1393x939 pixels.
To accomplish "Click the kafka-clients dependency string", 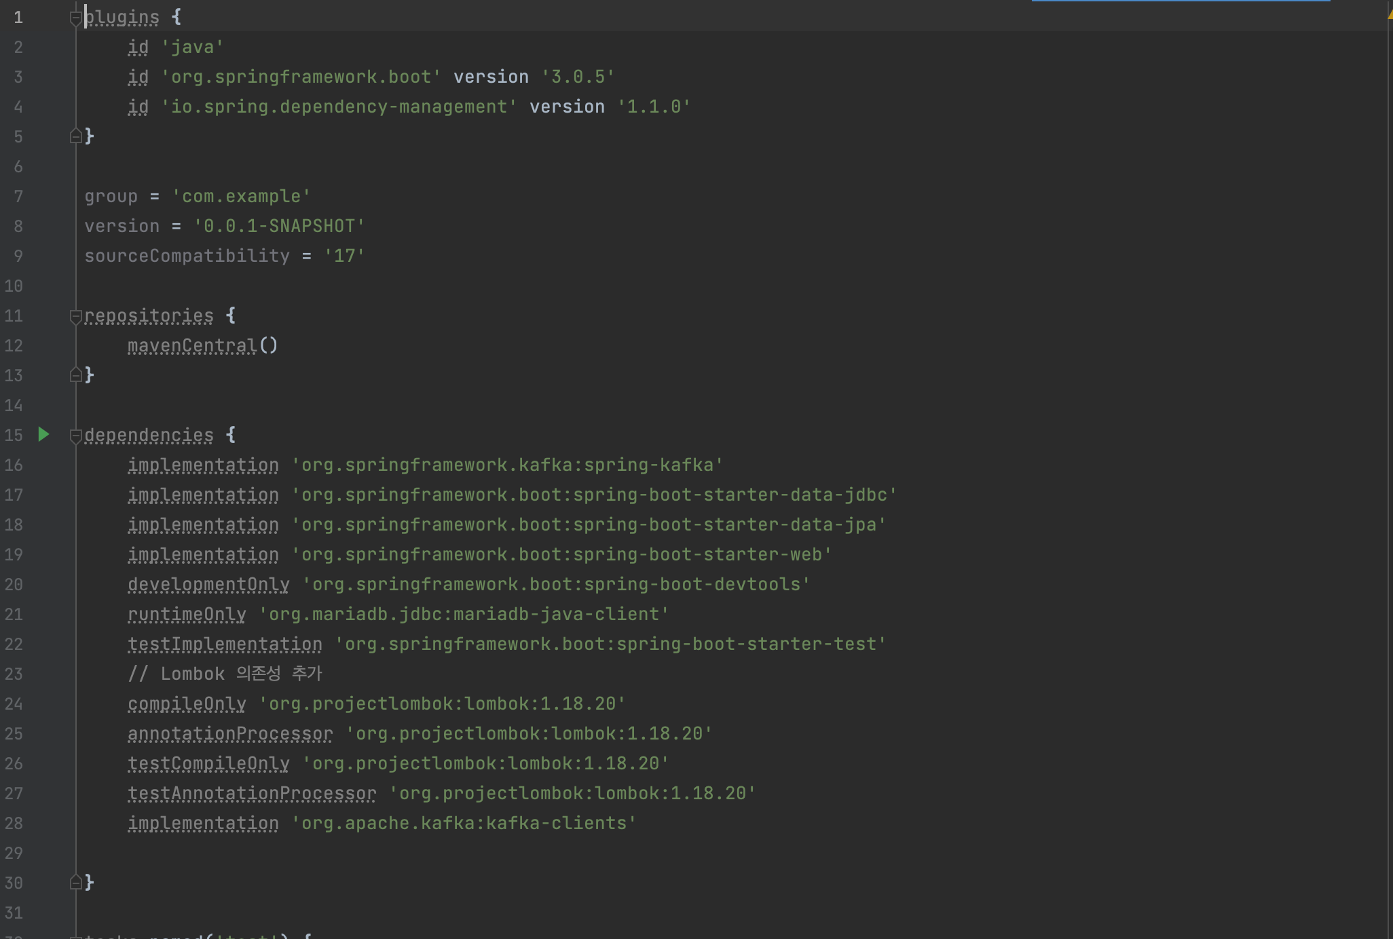I will tap(464, 823).
